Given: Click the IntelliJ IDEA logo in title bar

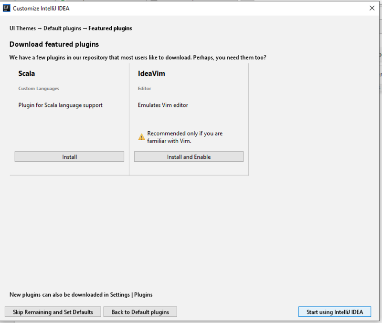Looking at the screenshot, I should point(6,8).
